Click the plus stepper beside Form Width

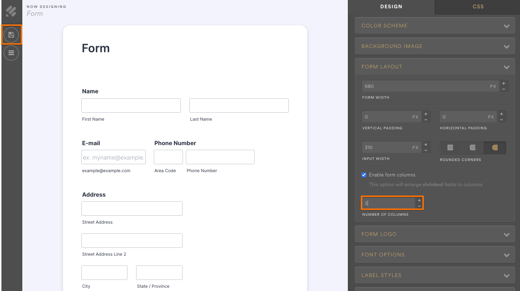[503, 84]
